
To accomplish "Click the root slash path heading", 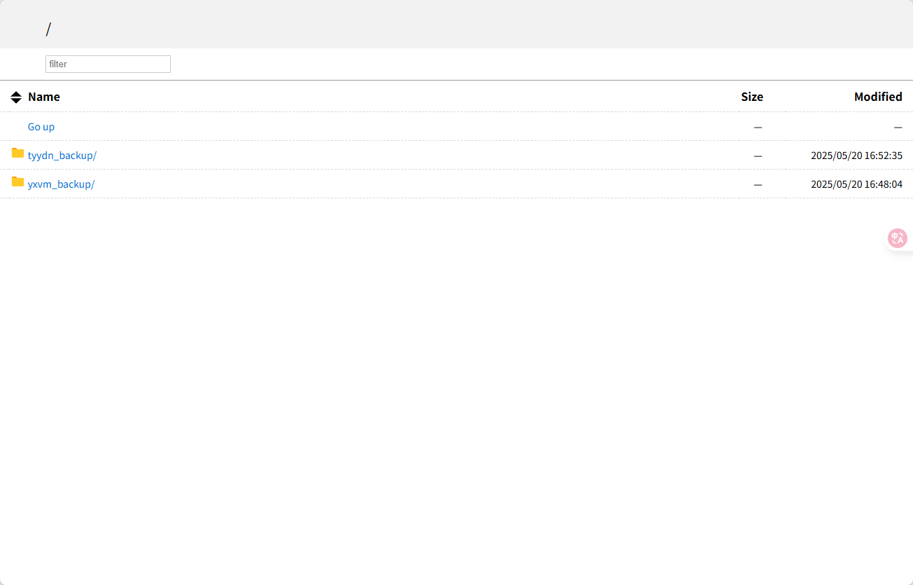I will 48,29.
